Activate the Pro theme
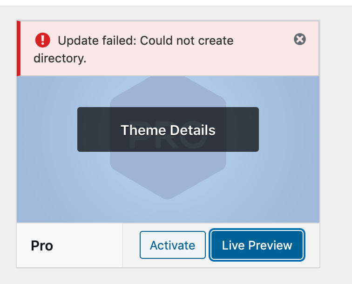This screenshot has width=352, height=284. coord(173,245)
